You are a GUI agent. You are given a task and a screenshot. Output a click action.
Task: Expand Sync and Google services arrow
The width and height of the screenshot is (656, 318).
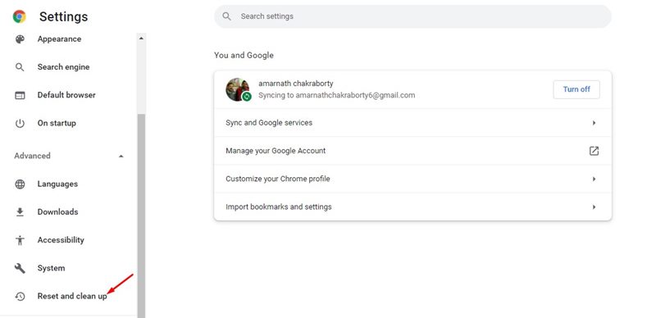tap(594, 123)
